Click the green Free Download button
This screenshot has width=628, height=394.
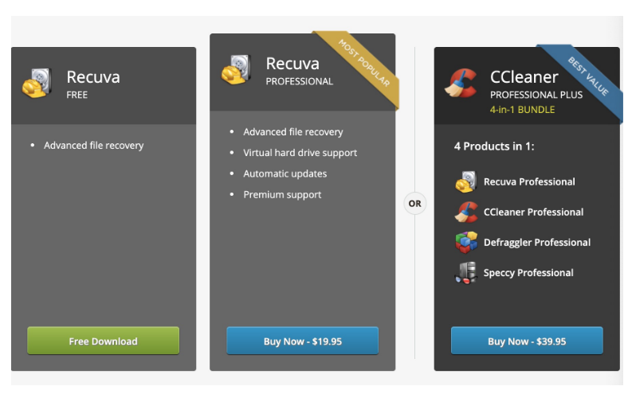tap(104, 341)
